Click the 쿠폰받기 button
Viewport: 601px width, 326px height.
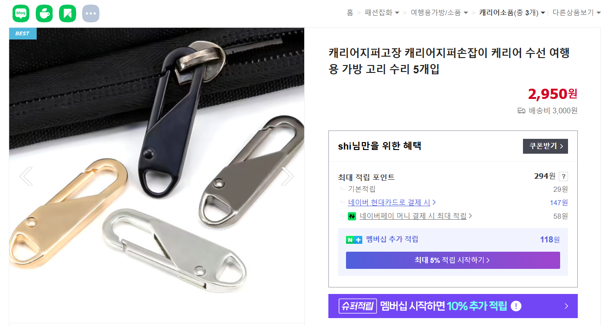(x=545, y=146)
